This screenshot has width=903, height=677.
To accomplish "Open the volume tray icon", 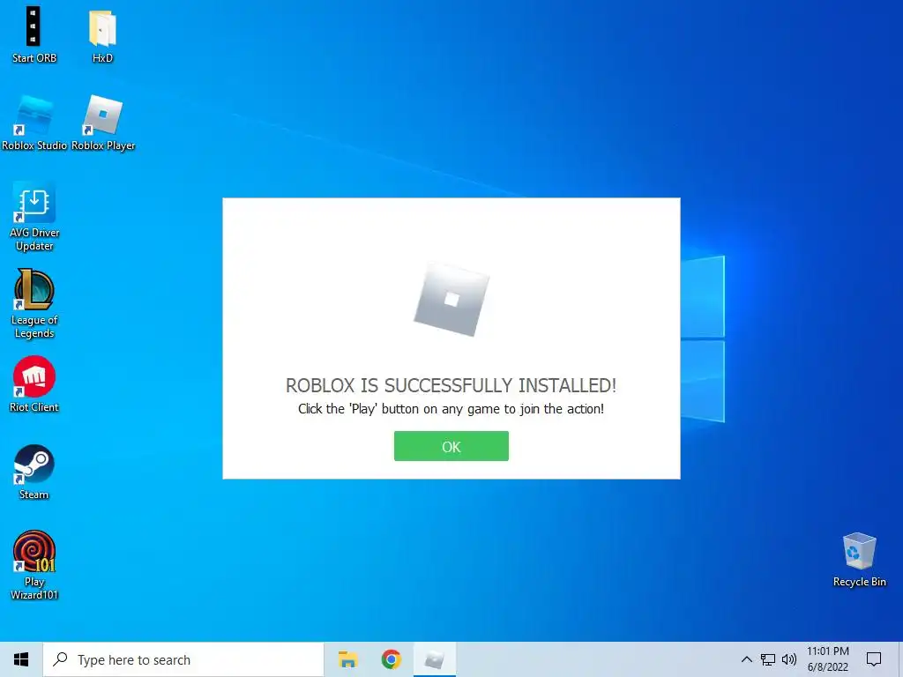I will point(789,659).
